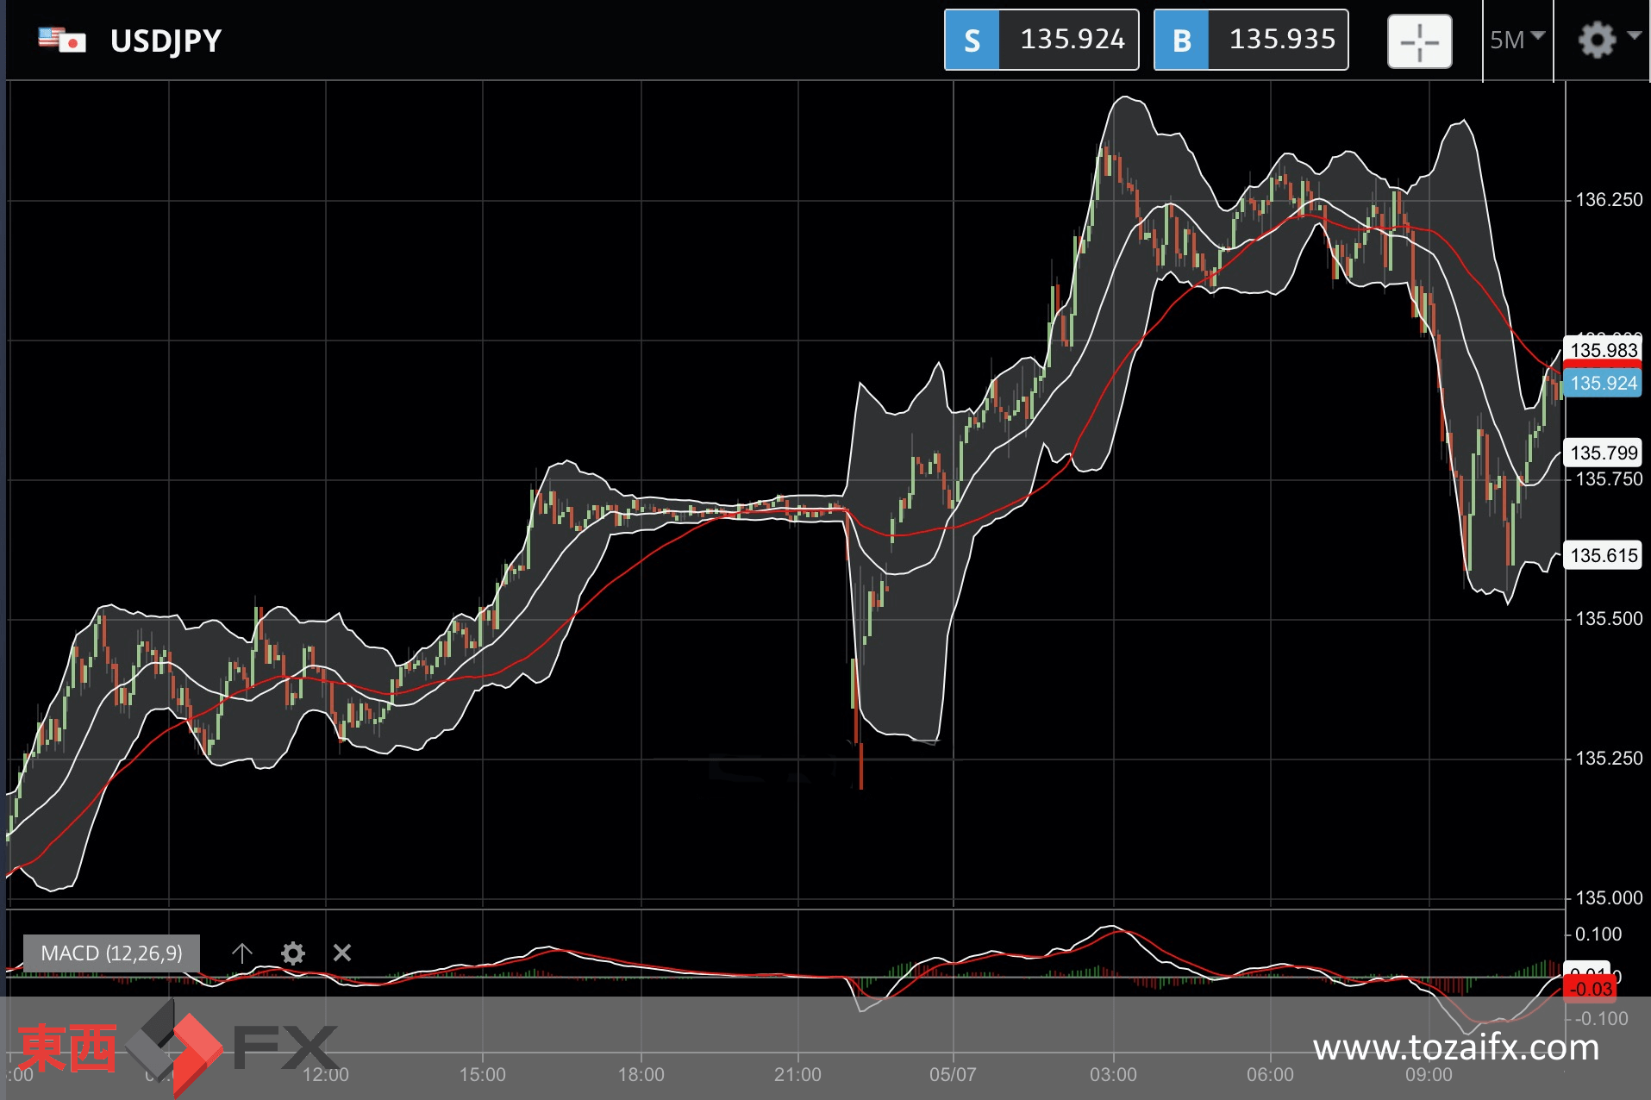Viewport: 1651px width, 1100px height.
Task: Click the 05/07 date marker on time axis
Action: 953,1074
